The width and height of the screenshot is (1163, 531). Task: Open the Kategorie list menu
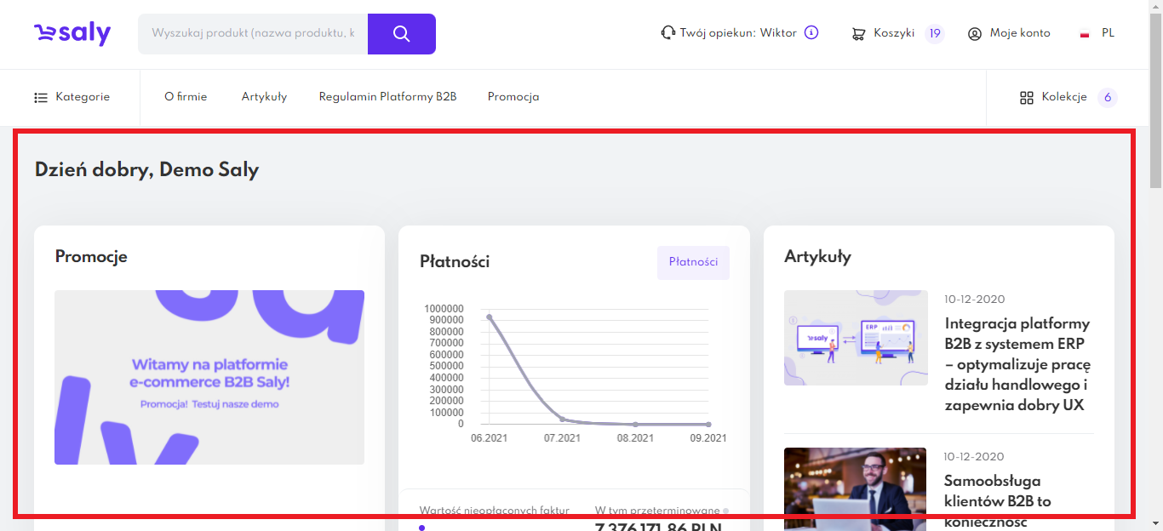72,97
